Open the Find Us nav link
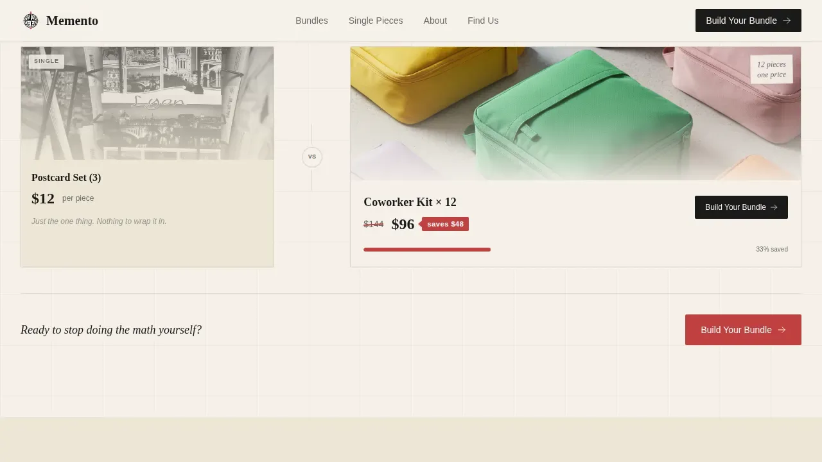Viewport: 822px width, 462px height. 483,21
